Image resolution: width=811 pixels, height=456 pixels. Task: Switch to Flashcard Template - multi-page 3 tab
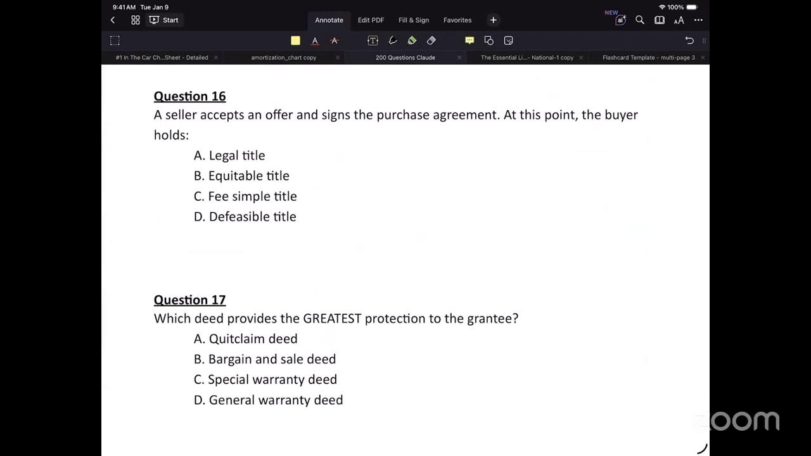[x=649, y=58]
